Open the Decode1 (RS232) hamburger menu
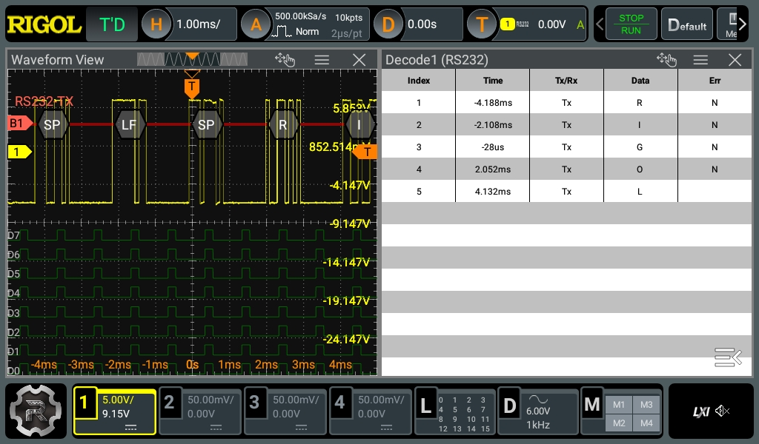This screenshot has width=759, height=444. [700, 60]
